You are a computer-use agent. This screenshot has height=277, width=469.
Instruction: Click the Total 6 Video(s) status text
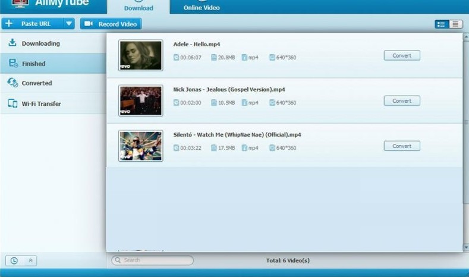tap(288, 260)
